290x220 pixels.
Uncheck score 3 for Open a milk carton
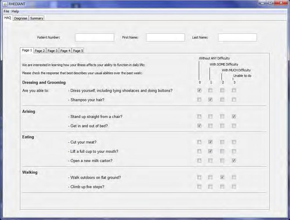pyautogui.click(x=234, y=160)
